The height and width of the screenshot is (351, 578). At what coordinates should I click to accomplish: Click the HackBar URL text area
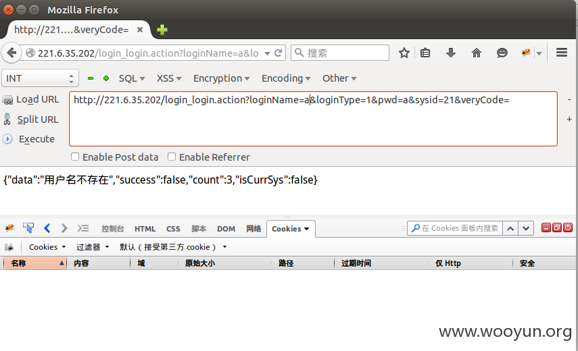click(313, 119)
